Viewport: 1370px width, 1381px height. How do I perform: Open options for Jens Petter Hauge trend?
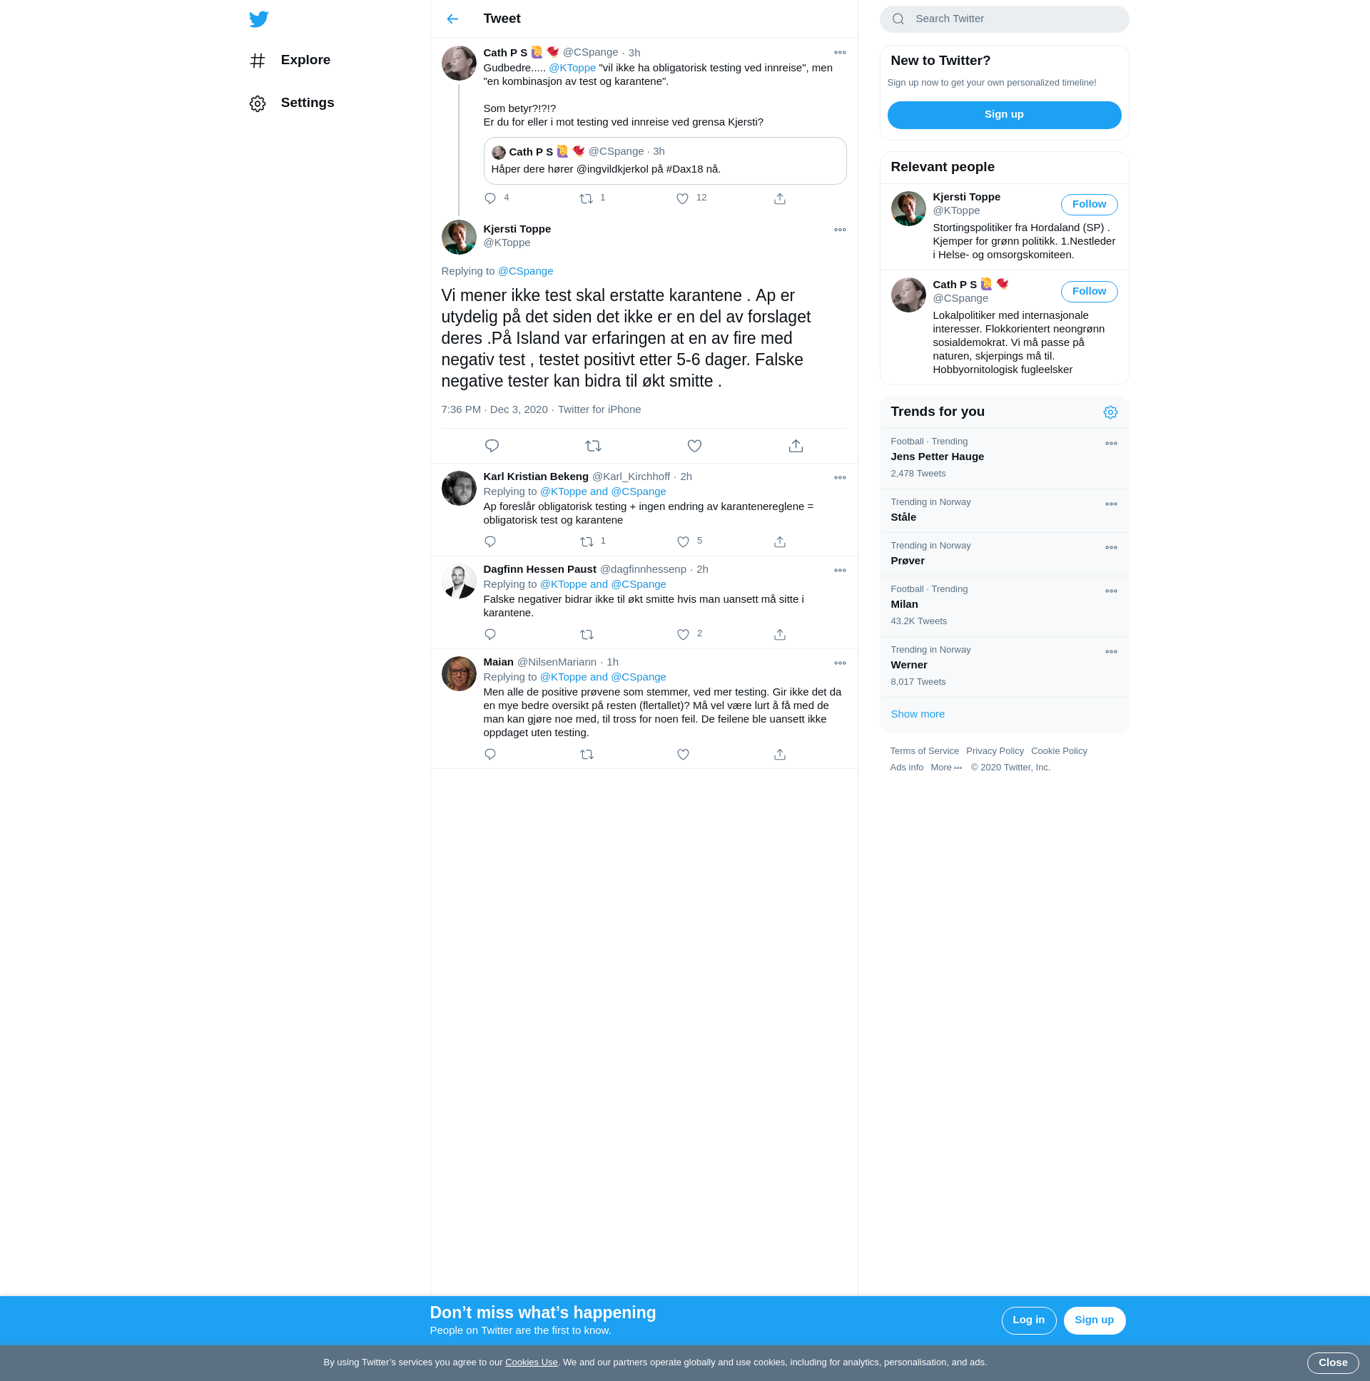(x=1111, y=444)
